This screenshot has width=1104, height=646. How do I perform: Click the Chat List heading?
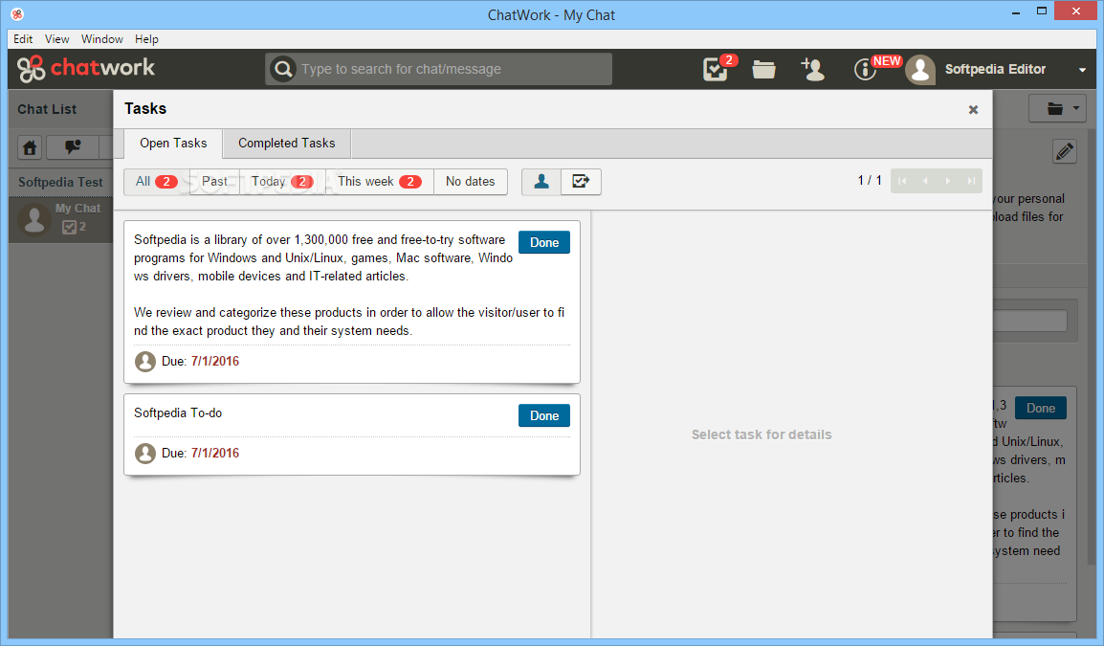pyautogui.click(x=47, y=109)
